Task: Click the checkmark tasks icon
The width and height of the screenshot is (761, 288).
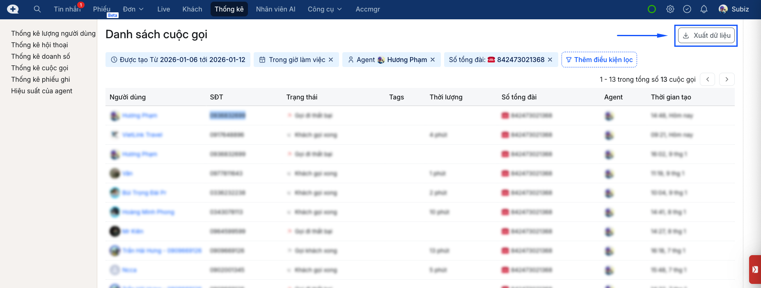Action: click(687, 9)
